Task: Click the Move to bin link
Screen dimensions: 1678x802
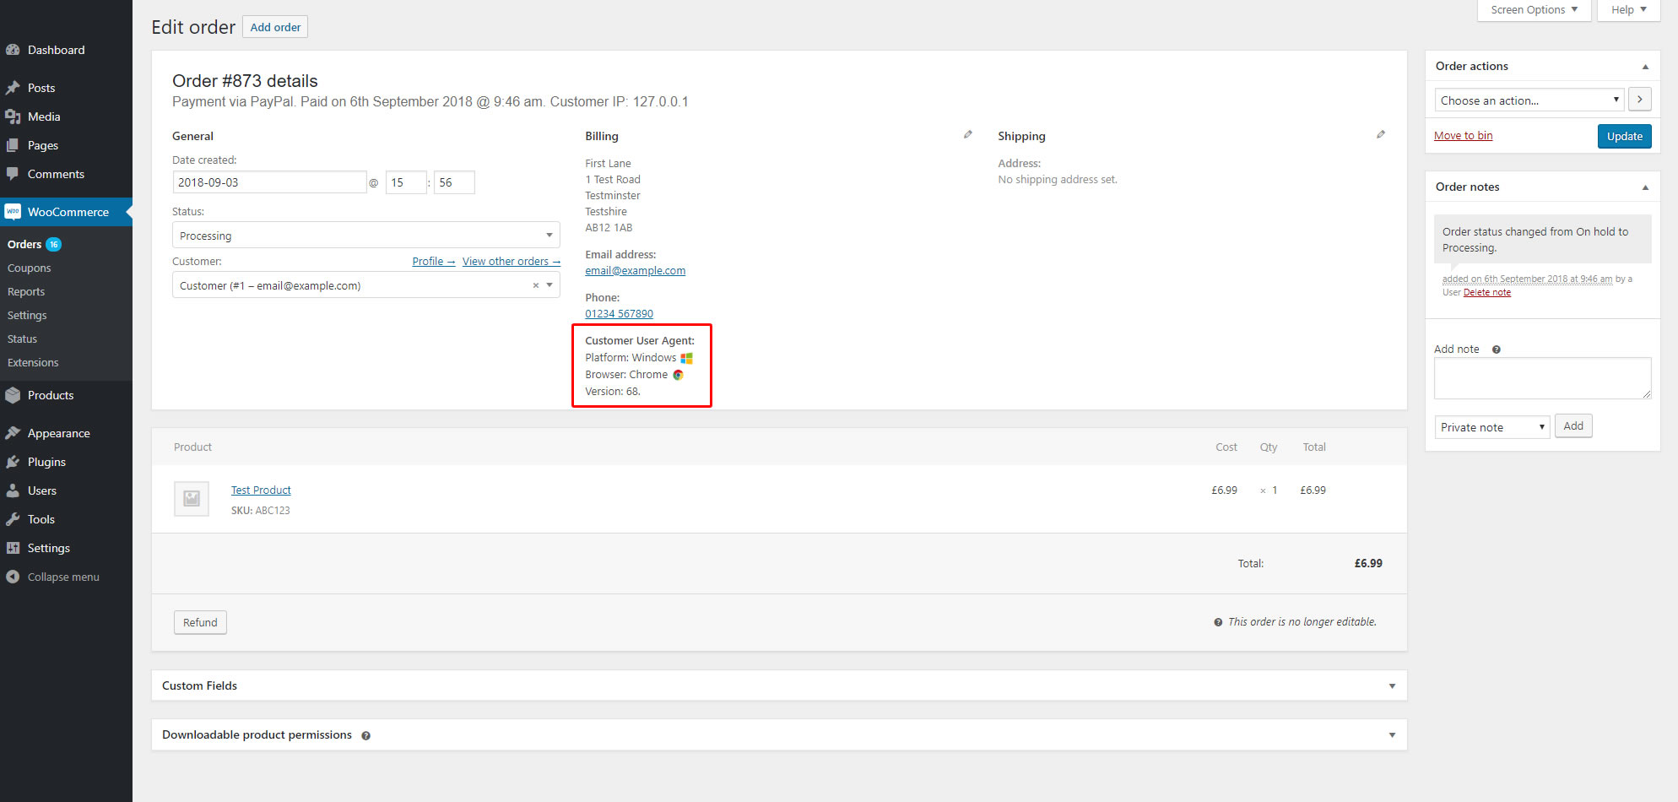Action: click(1463, 136)
